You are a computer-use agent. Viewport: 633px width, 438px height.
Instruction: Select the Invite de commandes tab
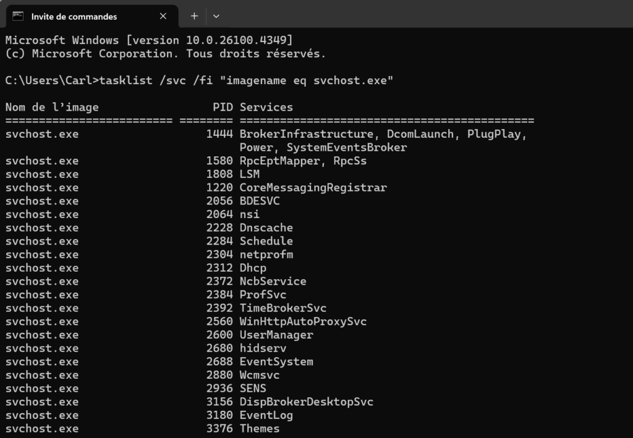coord(92,16)
